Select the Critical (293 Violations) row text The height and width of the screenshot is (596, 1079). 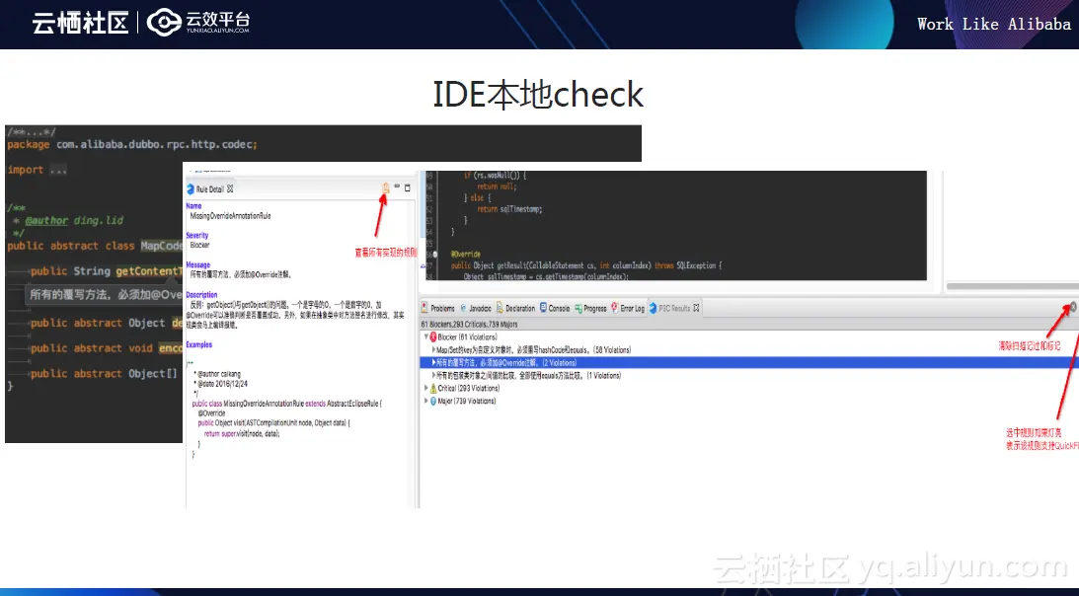[469, 388]
